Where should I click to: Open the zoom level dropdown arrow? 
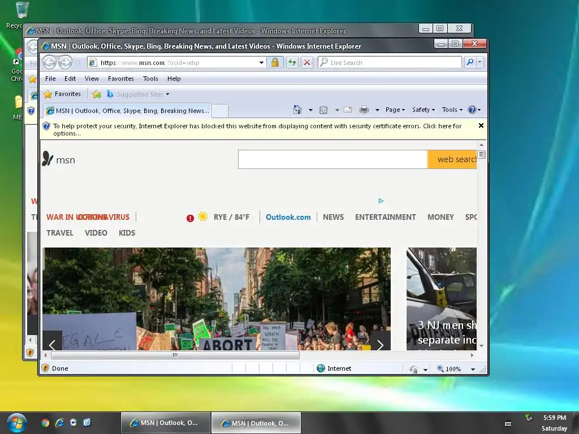(473, 369)
